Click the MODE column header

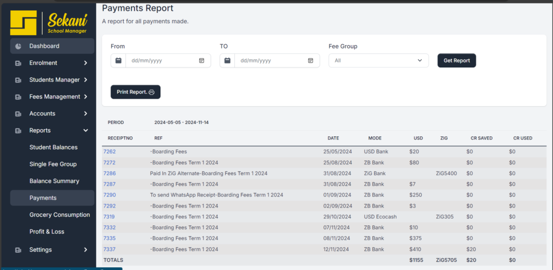[375, 139]
